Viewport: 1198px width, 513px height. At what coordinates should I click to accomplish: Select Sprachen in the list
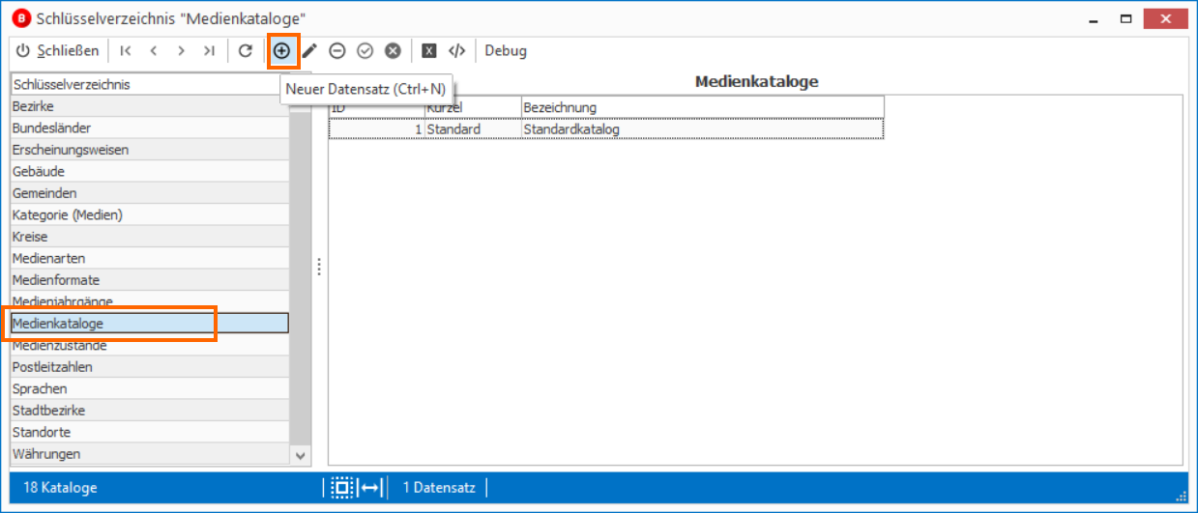[x=149, y=388]
